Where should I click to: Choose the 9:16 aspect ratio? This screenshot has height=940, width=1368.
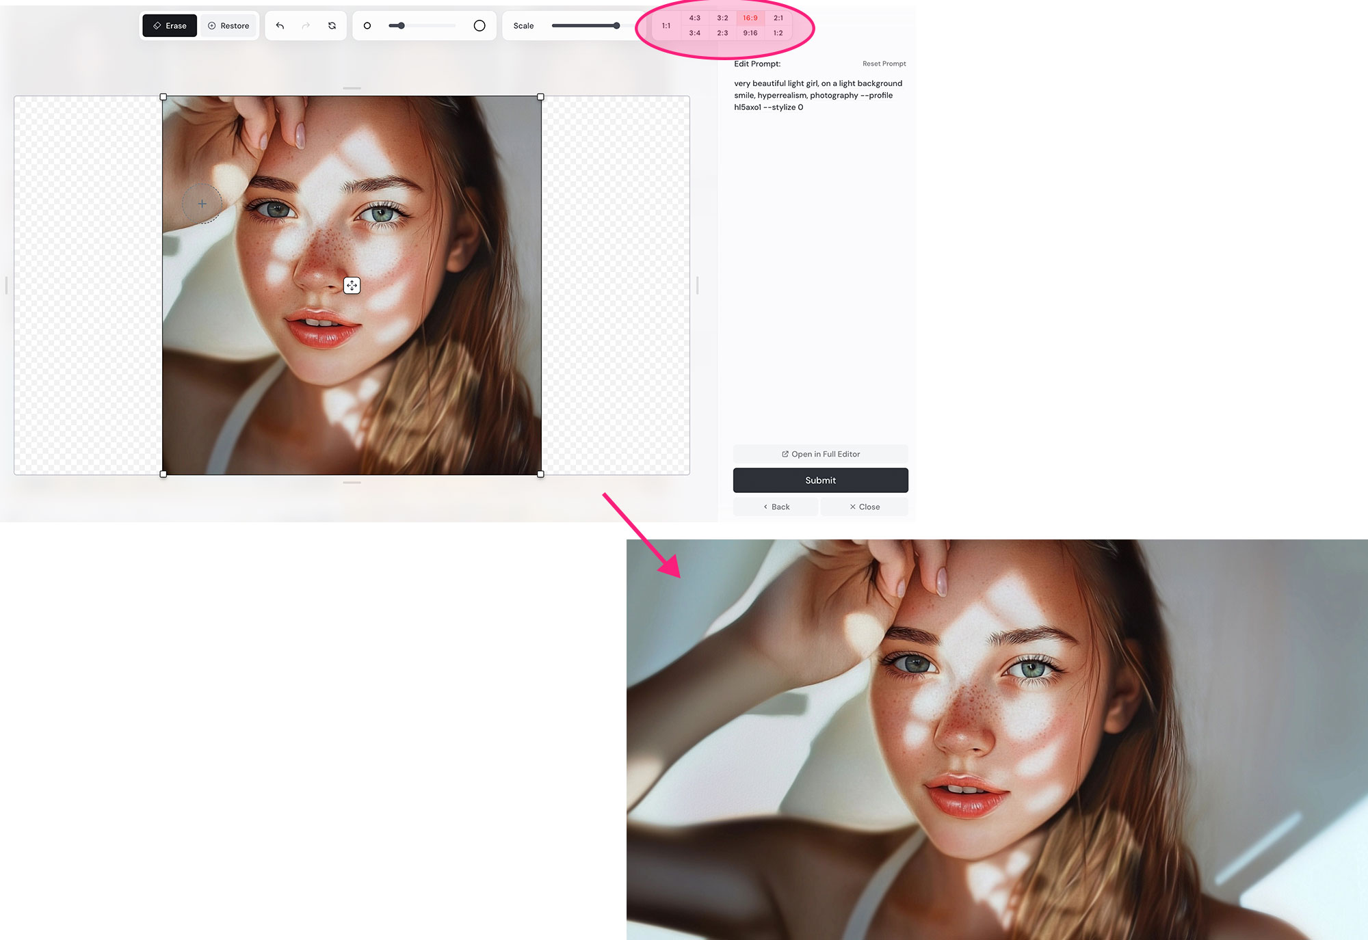(x=750, y=33)
